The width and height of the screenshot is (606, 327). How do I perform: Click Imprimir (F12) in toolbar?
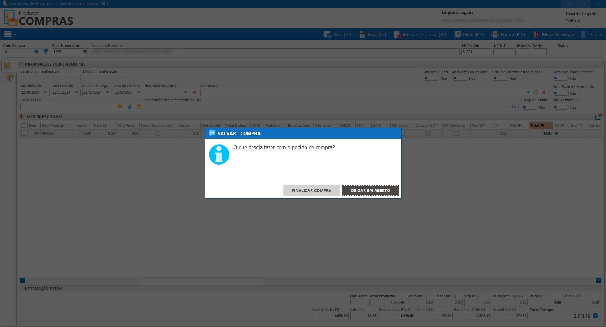click(508, 34)
